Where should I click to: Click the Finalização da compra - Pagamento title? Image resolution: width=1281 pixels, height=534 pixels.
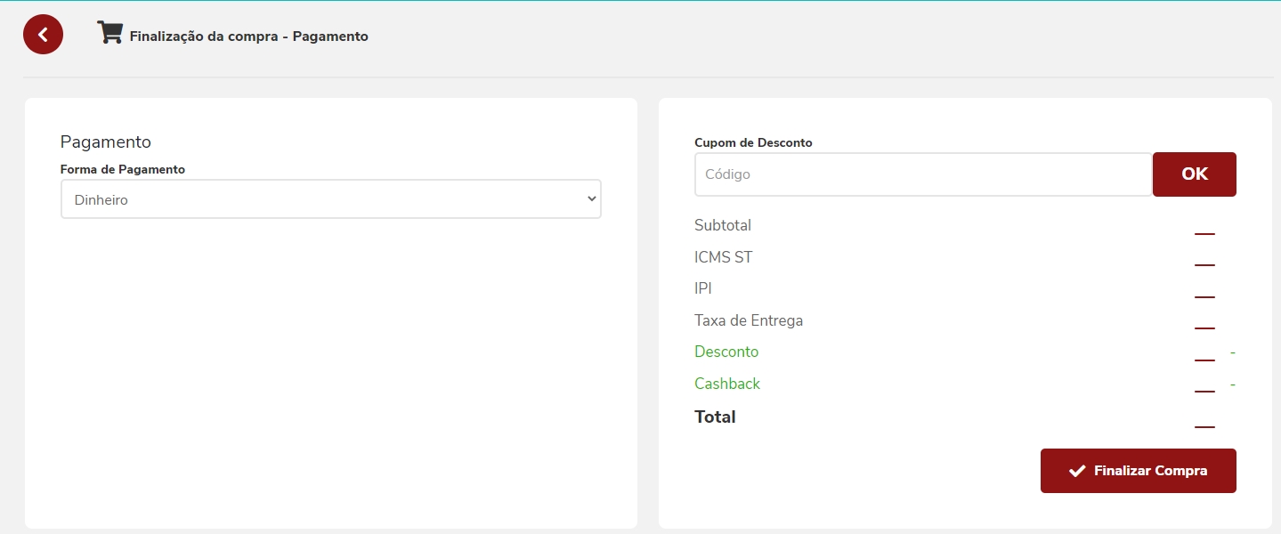[x=248, y=36]
